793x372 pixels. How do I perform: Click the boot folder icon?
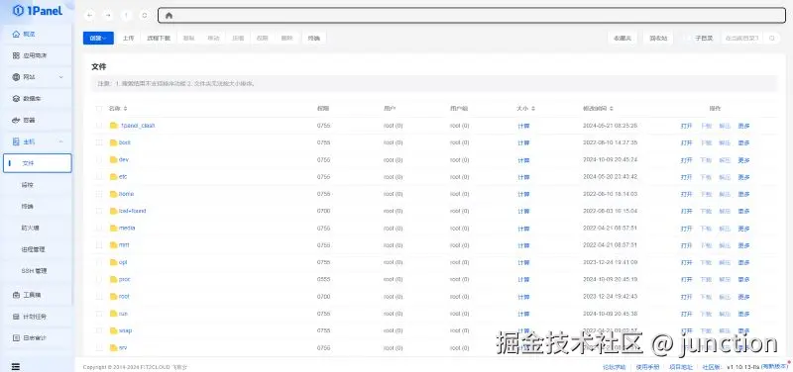pos(114,142)
